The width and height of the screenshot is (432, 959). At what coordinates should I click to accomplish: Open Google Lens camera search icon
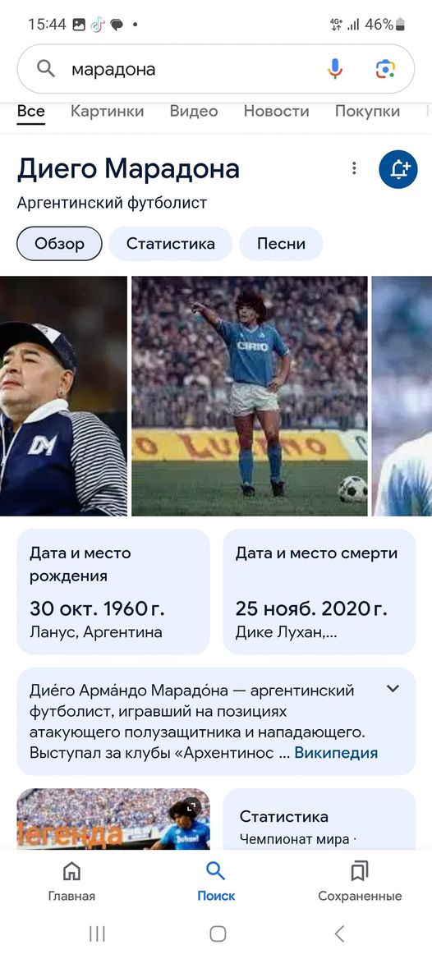[385, 69]
